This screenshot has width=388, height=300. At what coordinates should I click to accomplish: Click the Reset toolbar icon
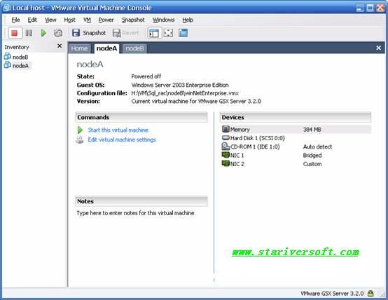pyautogui.click(x=58, y=33)
